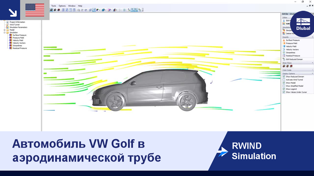This screenshot has height=176, width=314.
Task: Select Velocity Field in navigator tree
Action: pyautogui.click(x=18, y=40)
